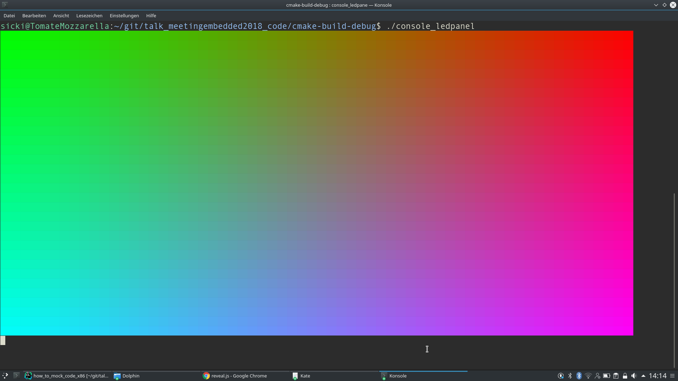The image size is (678, 381).
Task: Open the Lesezeichen menu
Action: click(89, 16)
